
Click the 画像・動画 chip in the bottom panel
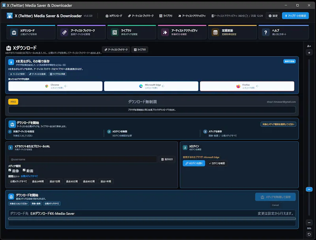(36, 204)
